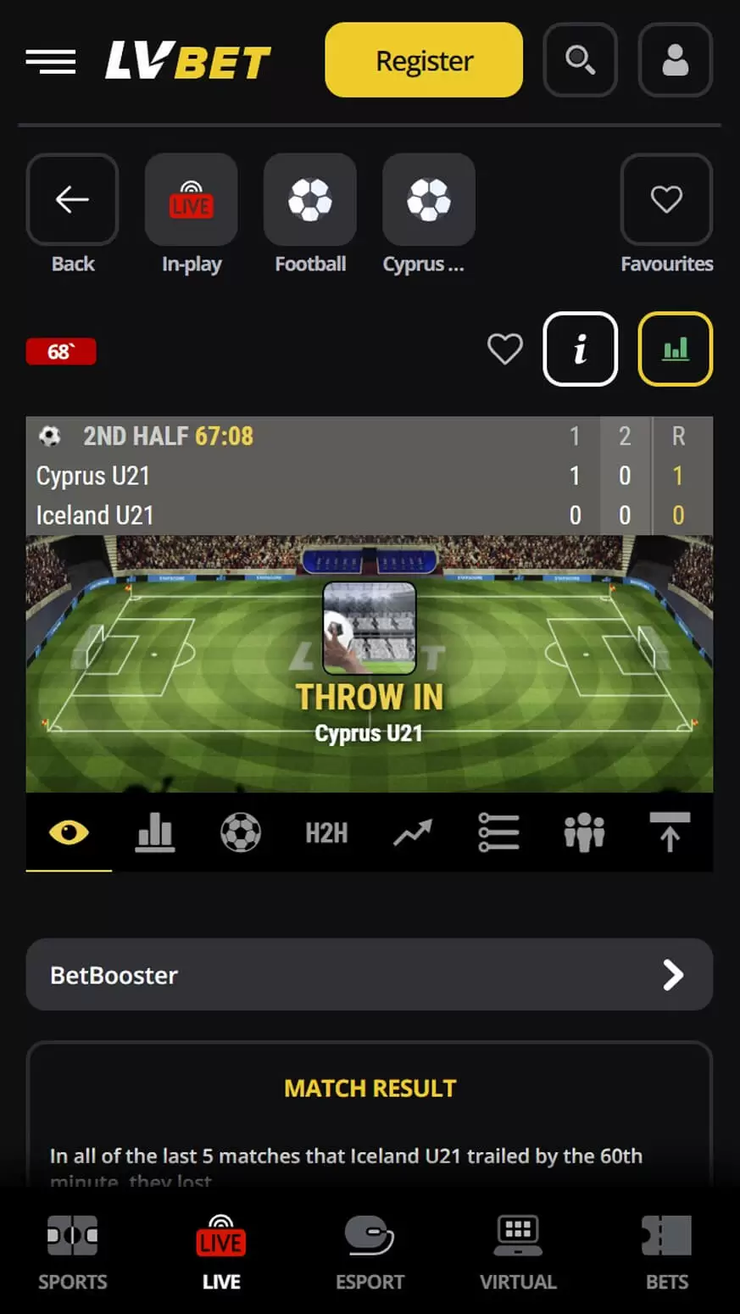Open the hamburger menu
Viewport: 740px width, 1314px height.
[x=51, y=61]
